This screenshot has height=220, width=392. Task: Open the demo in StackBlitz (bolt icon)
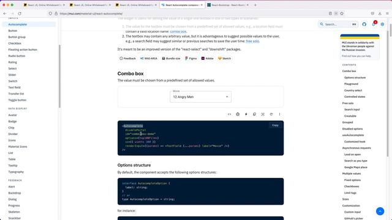[x=246, y=114]
